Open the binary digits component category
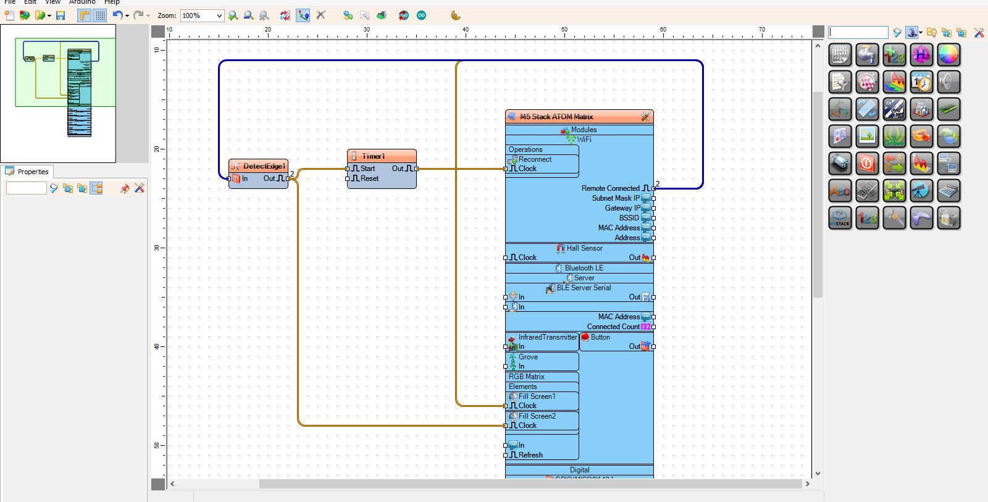Viewport: 988px width, 502px height. [x=840, y=55]
